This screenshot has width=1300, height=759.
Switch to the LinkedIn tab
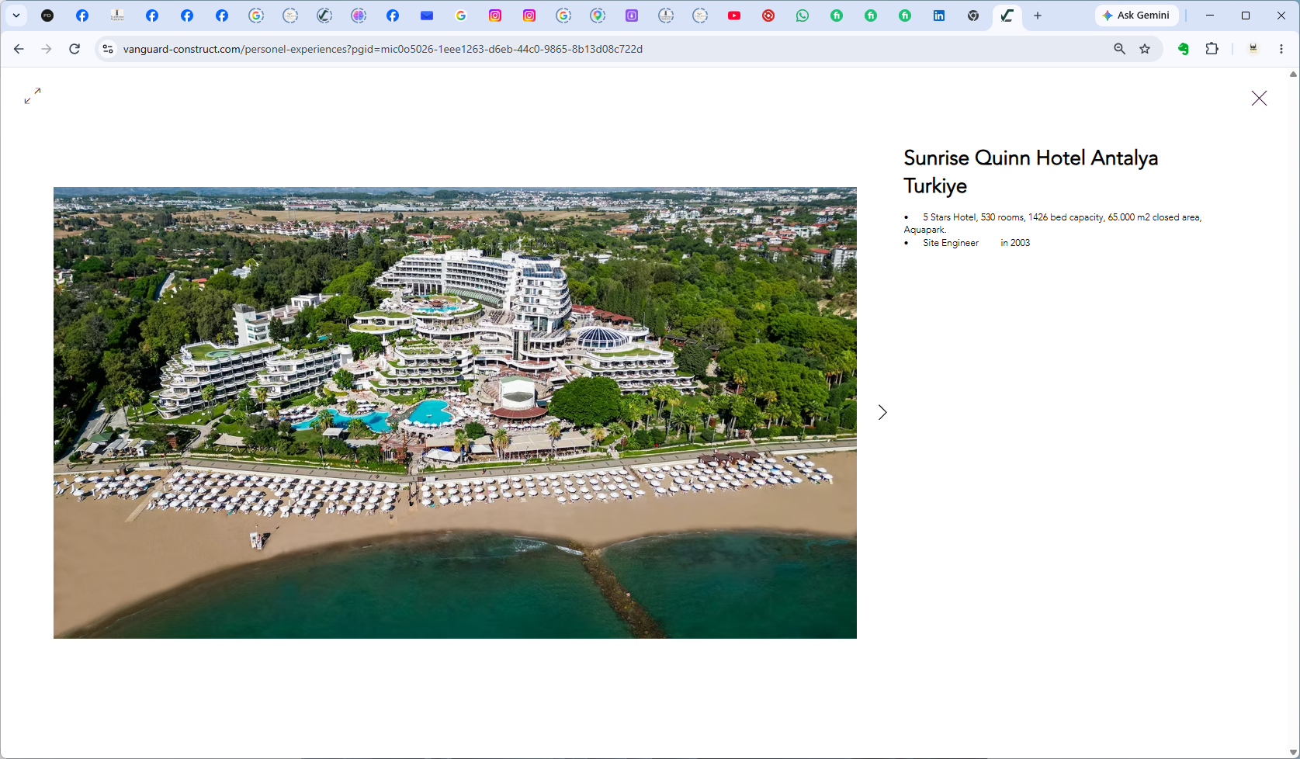pos(939,16)
